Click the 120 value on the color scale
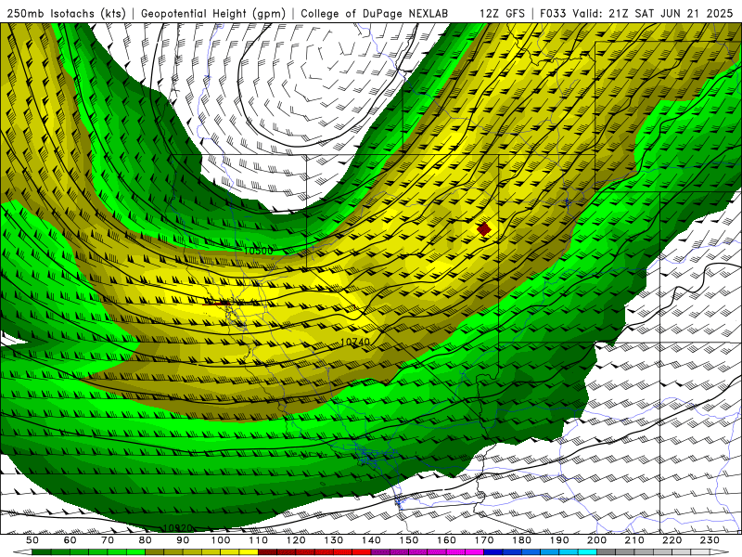 click(x=296, y=540)
